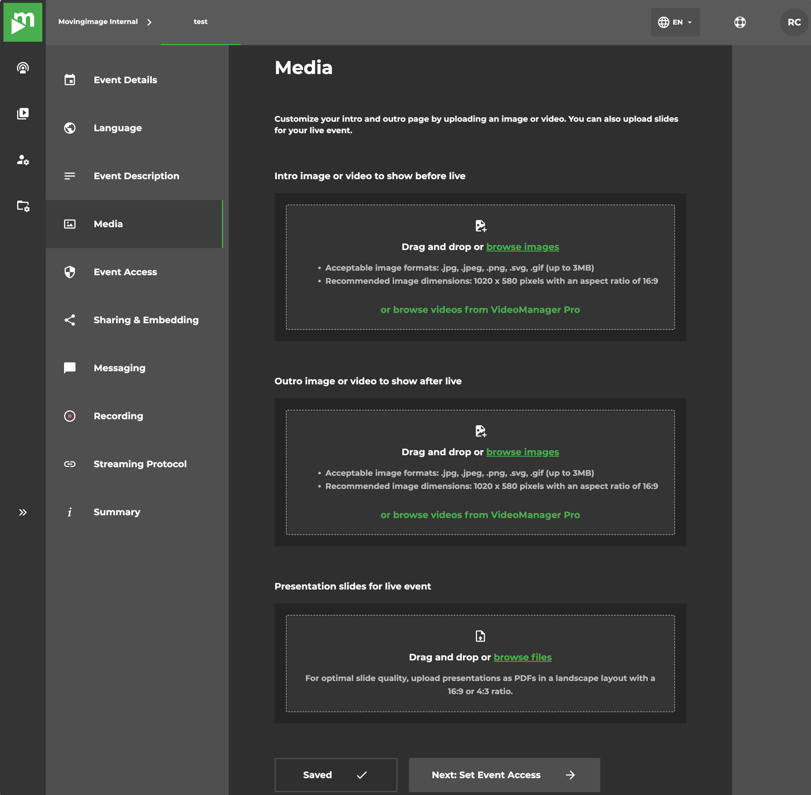Click browse images link in the intro upload
Image resolution: width=811 pixels, height=795 pixels.
tap(522, 247)
